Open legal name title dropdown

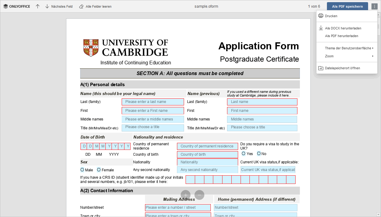153,128
